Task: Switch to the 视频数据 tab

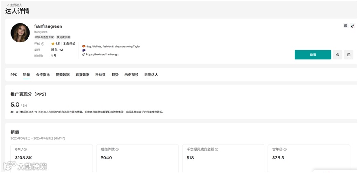Action: coord(63,75)
